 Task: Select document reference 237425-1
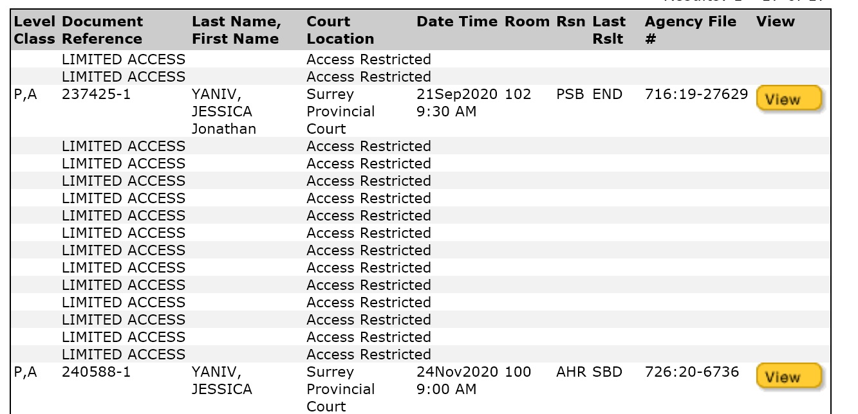[x=92, y=94]
